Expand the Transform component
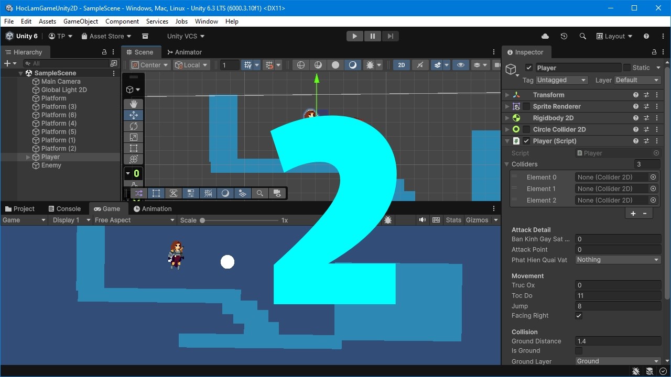 click(507, 95)
